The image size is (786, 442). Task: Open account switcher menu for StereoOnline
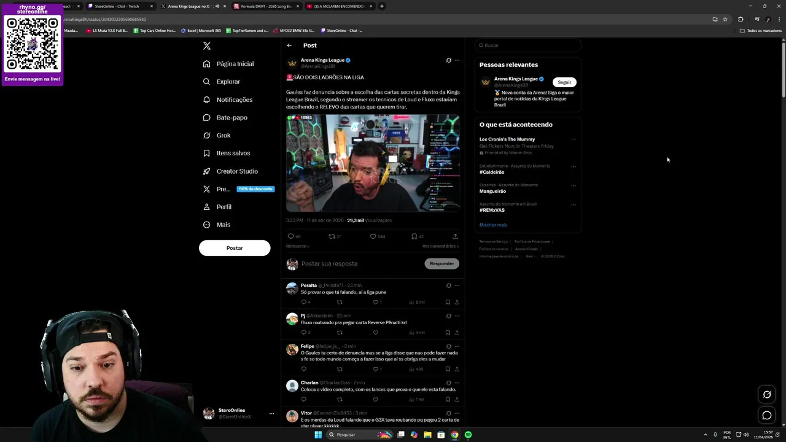click(x=271, y=414)
